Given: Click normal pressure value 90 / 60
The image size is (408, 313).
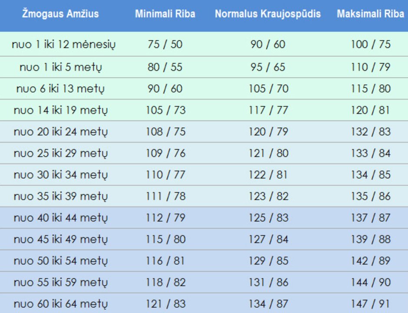Looking at the screenshot, I should pos(268,44).
